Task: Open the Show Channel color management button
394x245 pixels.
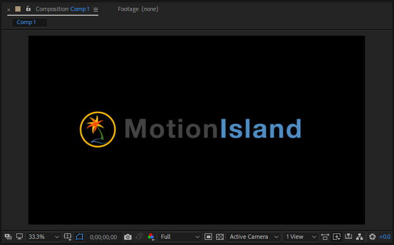Action: (151, 237)
